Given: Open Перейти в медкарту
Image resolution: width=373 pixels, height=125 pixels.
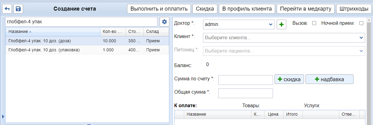Looking at the screenshot, I should (x=305, y=9).
